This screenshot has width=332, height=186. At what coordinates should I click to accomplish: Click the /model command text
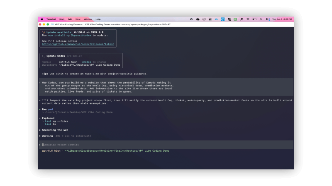click(86, 62)
